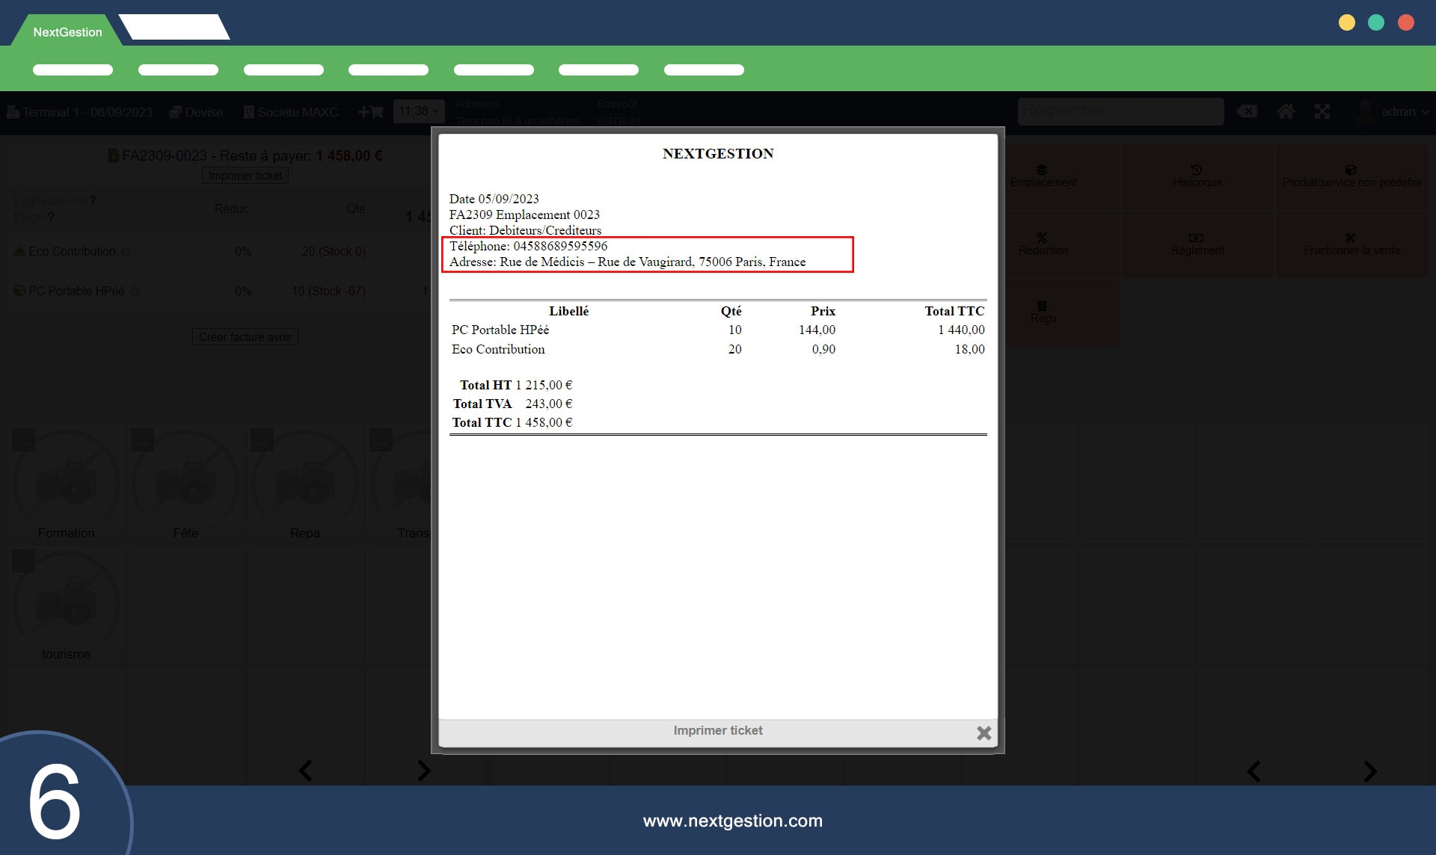1436x855 pixels.
Task: Go to next product category page
Action: point(423,771)
